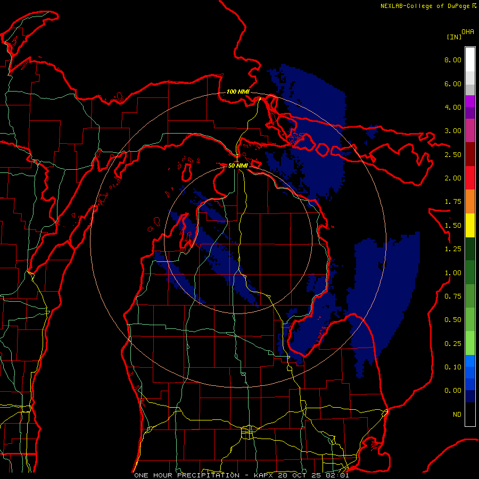
Task: Click the OHA product code label
Action: tap(468, 32)
